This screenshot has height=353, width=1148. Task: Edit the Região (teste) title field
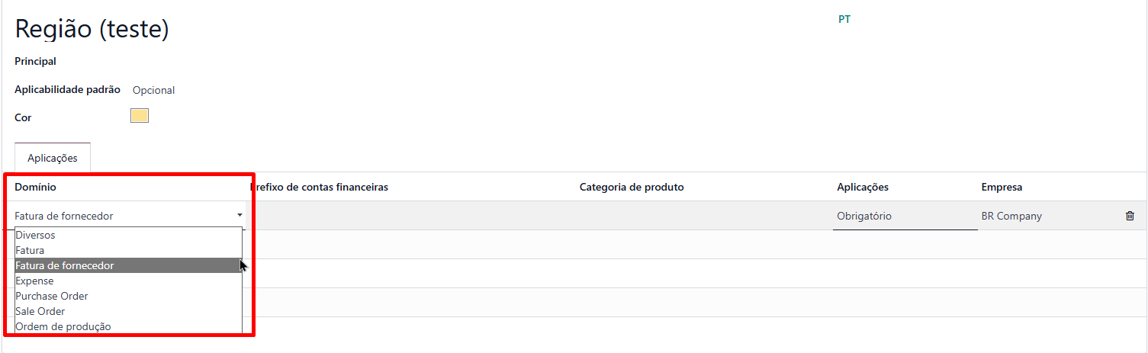tap(92, 29)
